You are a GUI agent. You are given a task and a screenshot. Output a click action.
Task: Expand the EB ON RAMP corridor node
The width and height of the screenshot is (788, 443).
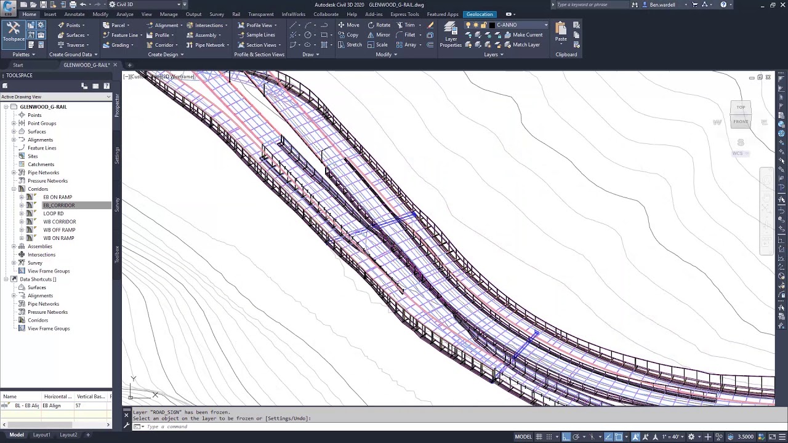(x=22, y=198)
